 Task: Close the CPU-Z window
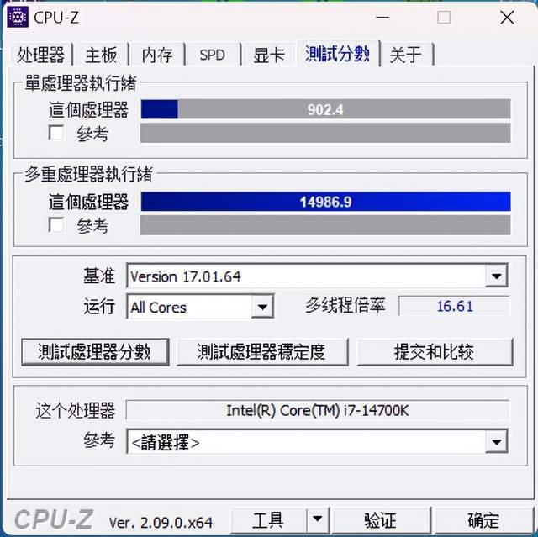pos(507,17)
